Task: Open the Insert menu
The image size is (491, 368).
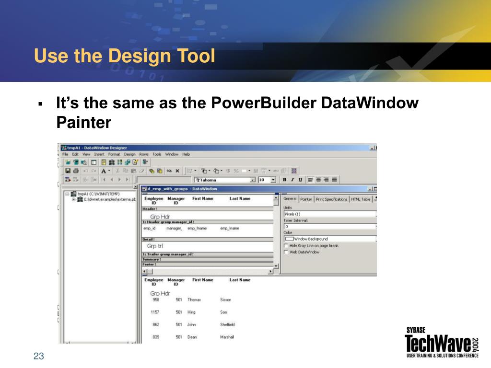Action: click(99, 154)
